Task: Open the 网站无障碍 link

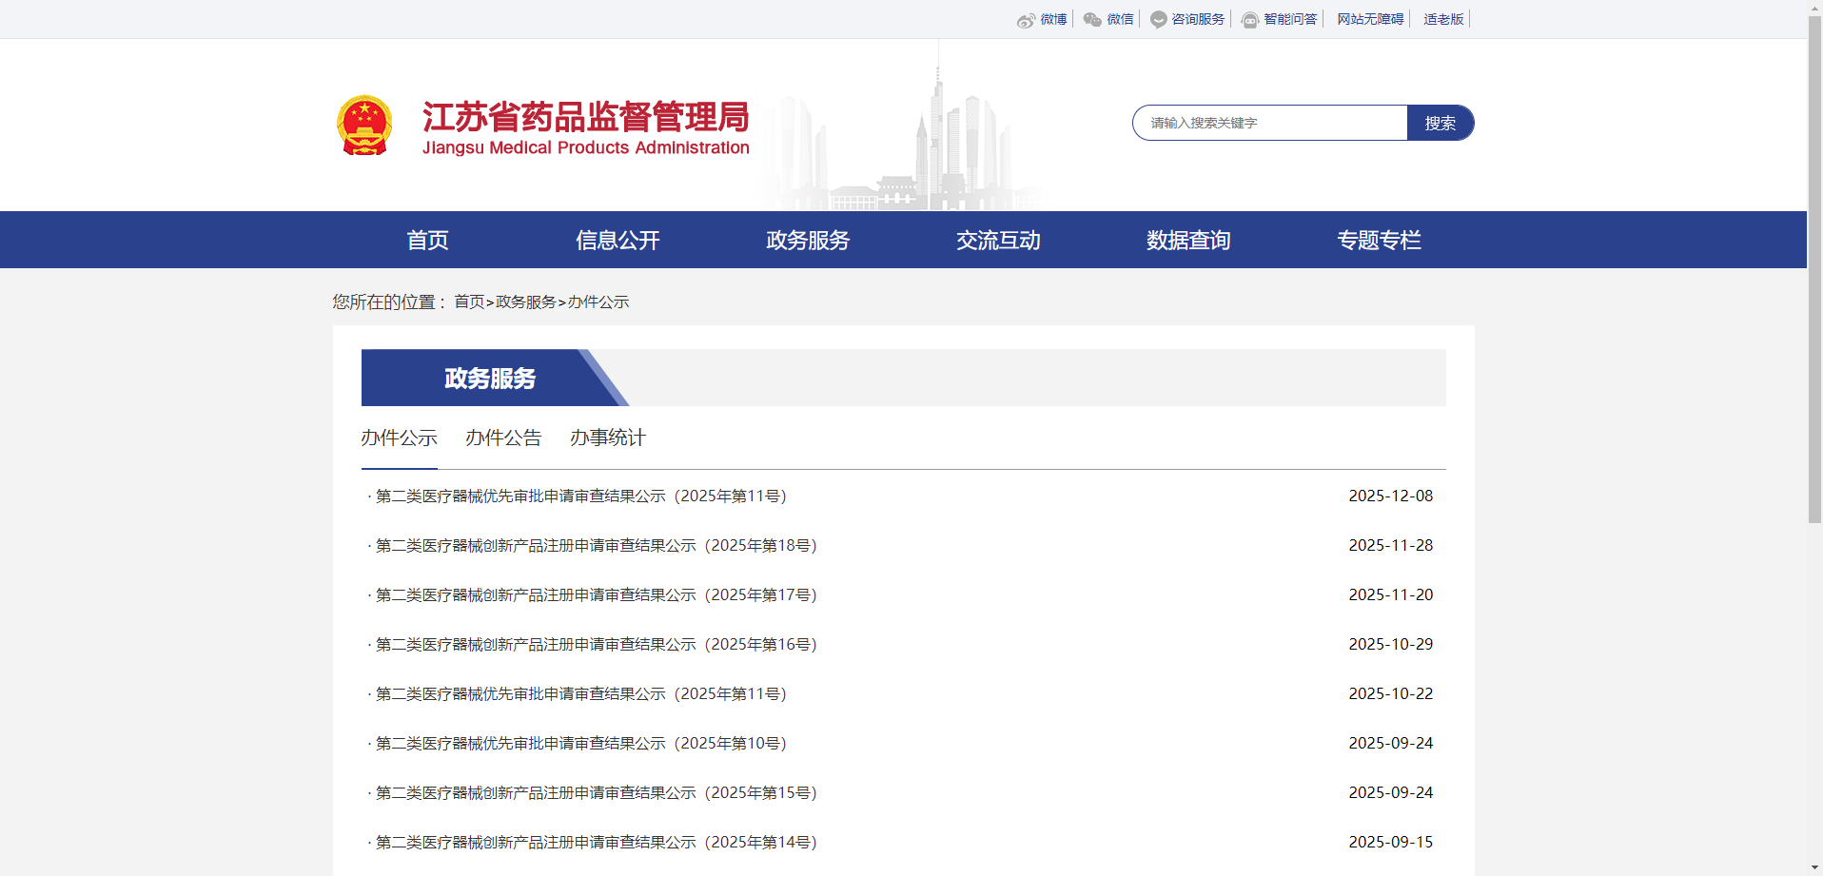Action: [1370, 19]
